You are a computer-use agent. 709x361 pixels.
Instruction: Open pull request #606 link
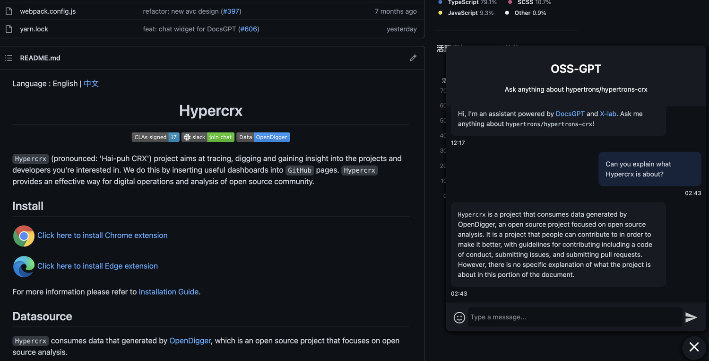[249, 29]
